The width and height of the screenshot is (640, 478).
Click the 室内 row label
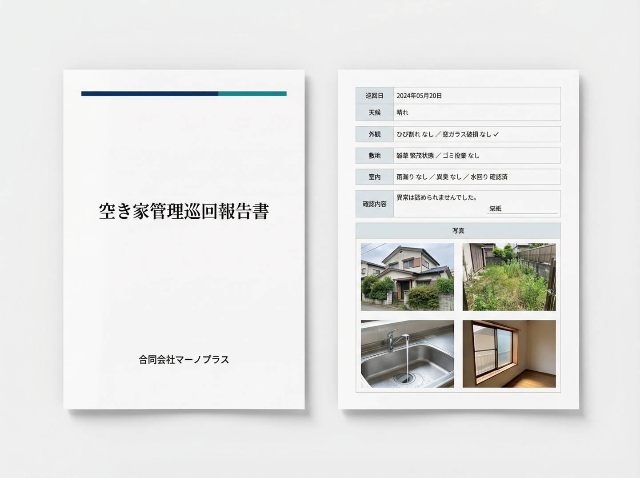pyautogui.click(x=374, y=177)
